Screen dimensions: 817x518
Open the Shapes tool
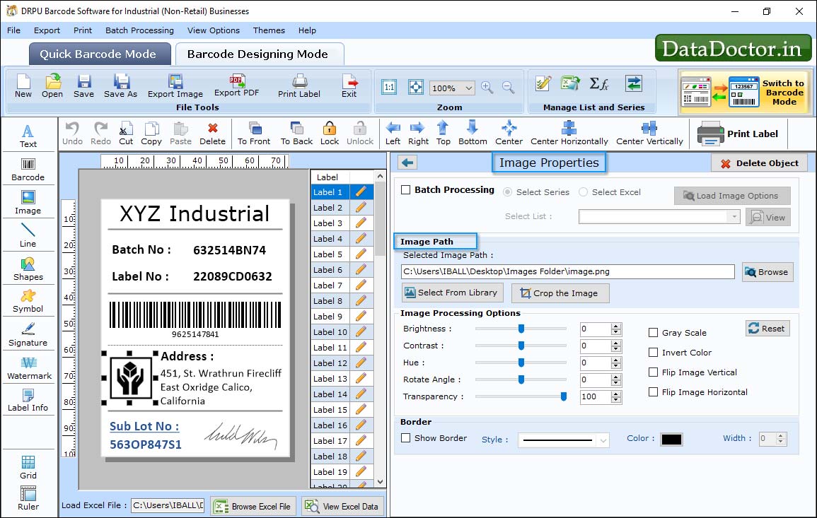click(x=28, y=269)
